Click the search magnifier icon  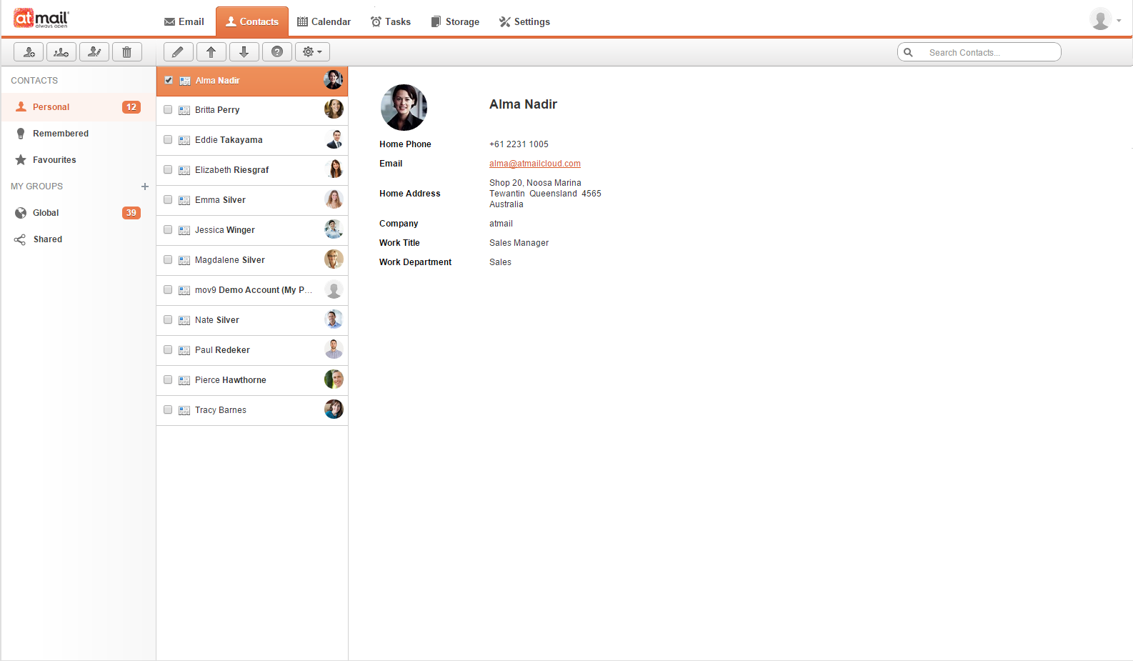[908, 52]
